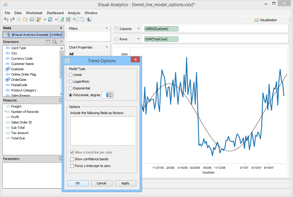
Task: Click the 123 icon beside Freight
Action: (x=8, y=106)
